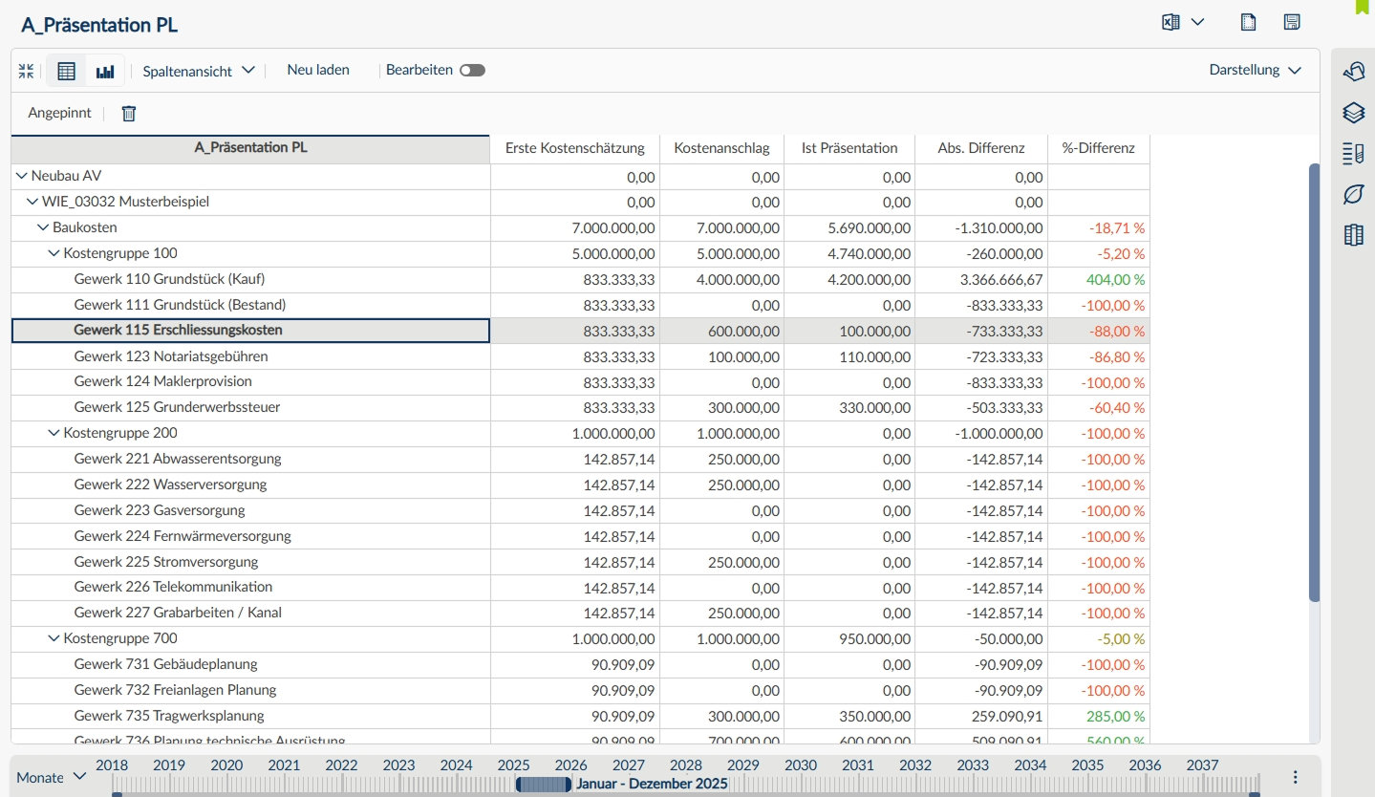This screenshot has width=1375, height=797.
Task: Click the Abs. Differenz column header
Action: pyautogui.click(x=981, y=148)
